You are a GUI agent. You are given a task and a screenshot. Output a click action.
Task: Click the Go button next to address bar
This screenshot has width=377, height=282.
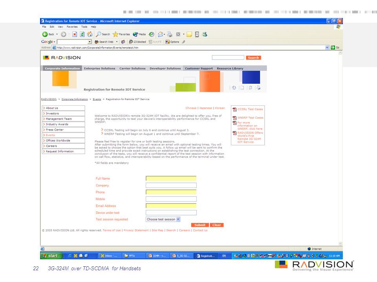335,47
